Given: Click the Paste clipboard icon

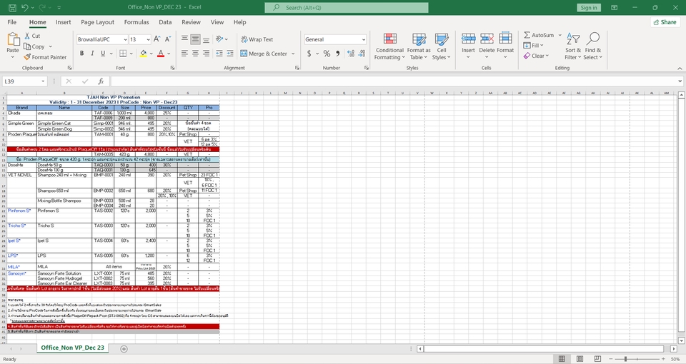Looking at the screenshot, I should (13, 40).
